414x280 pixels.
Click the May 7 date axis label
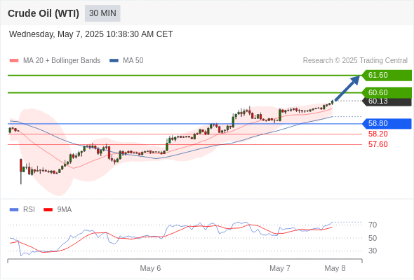tap(280, 268)
